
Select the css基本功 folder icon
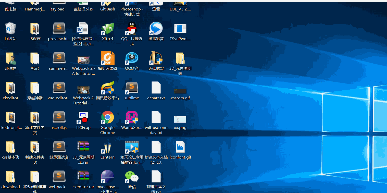coord(11,147)
